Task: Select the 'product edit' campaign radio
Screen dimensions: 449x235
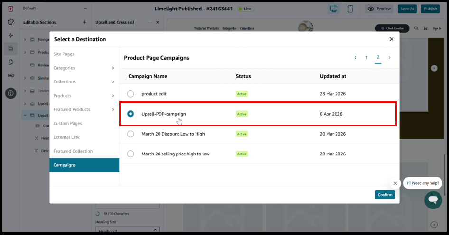Action: tap(131, 94)
